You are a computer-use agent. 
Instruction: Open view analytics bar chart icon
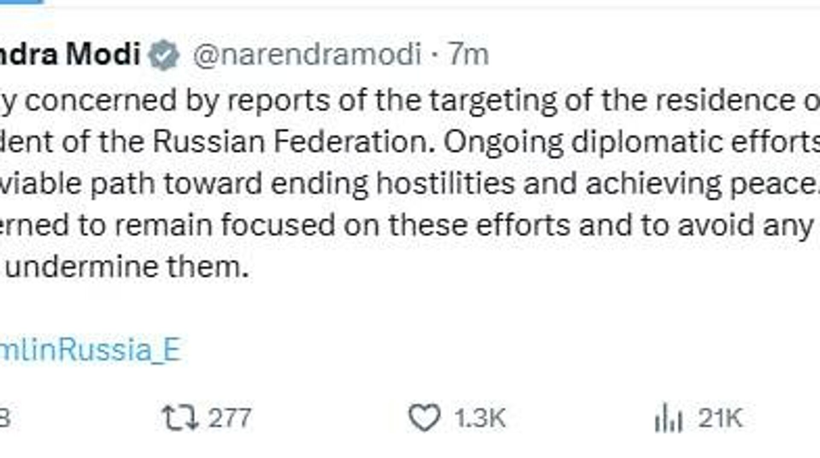(x=668, y=417)
